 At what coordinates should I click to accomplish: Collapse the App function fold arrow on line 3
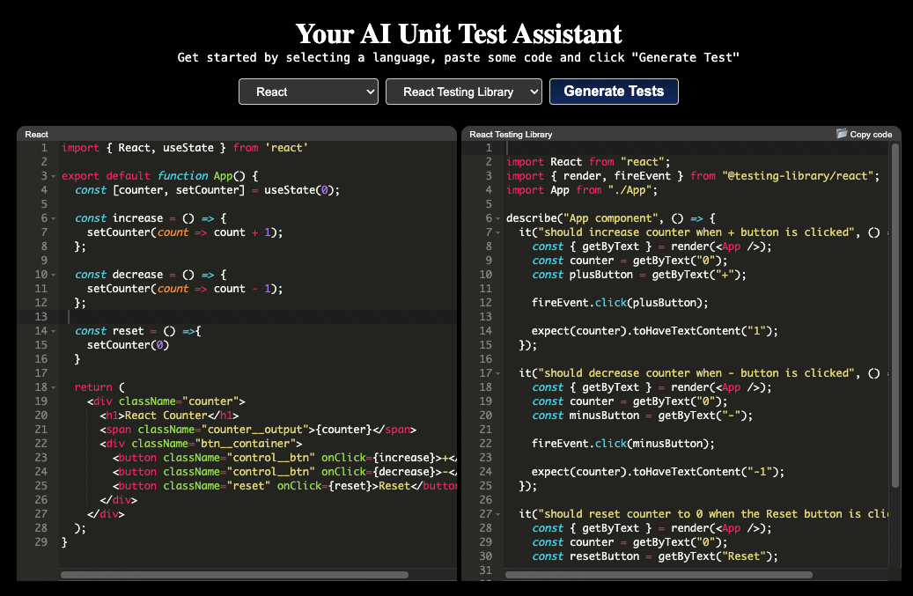click(x=54, y=176)
